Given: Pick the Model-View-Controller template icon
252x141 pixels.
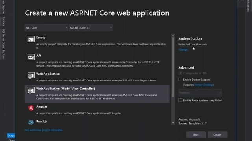Looking at the screenshot, I should (x=31, y=90).
